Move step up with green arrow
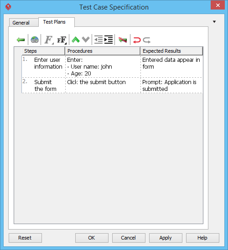Viewport: 228px width, 250px height. pyautogui.click(x=76, y=40)
